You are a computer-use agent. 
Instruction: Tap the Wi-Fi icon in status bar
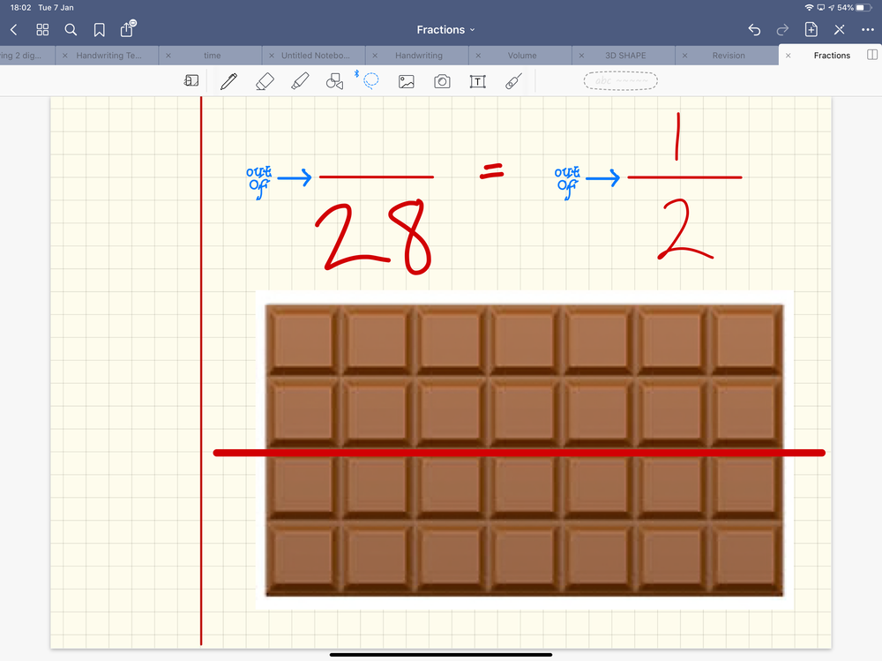click(810, 7)
